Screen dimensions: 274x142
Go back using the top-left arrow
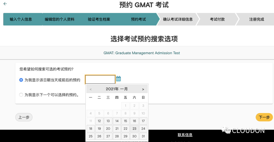(x=5, y=4)
